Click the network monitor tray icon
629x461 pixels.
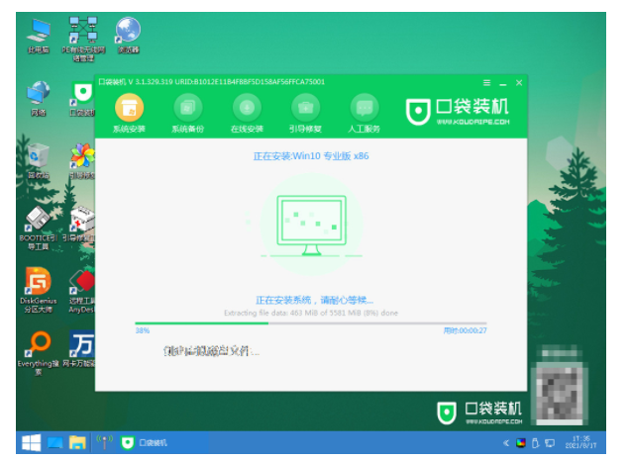(x=550, y=443)
